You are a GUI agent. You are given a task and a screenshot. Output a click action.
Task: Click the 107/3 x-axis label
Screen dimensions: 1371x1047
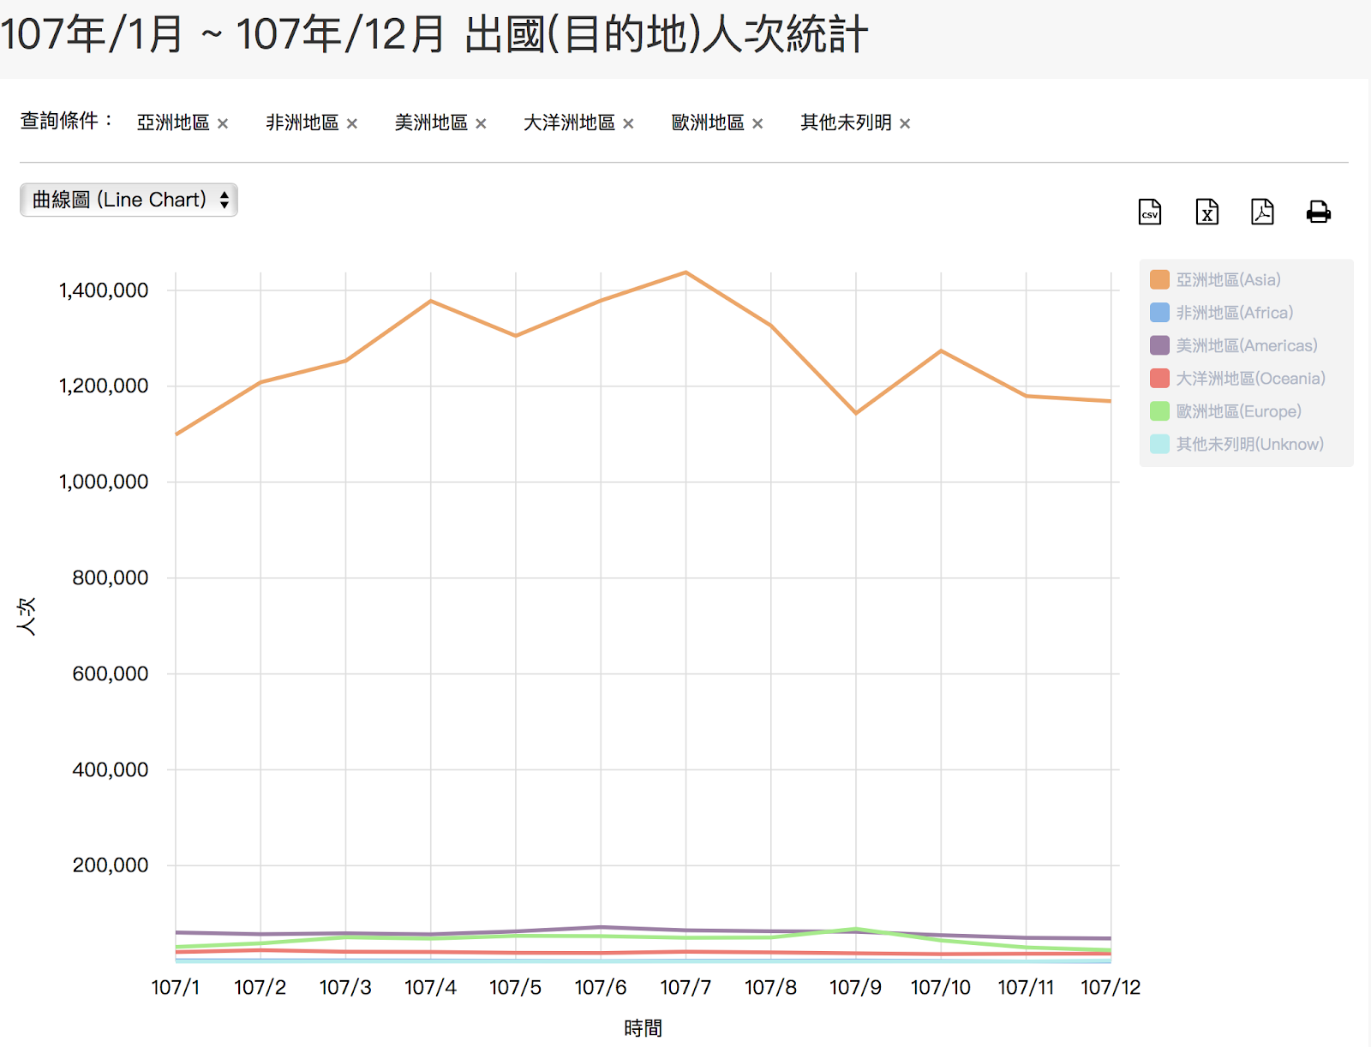(x=345, y=987)
